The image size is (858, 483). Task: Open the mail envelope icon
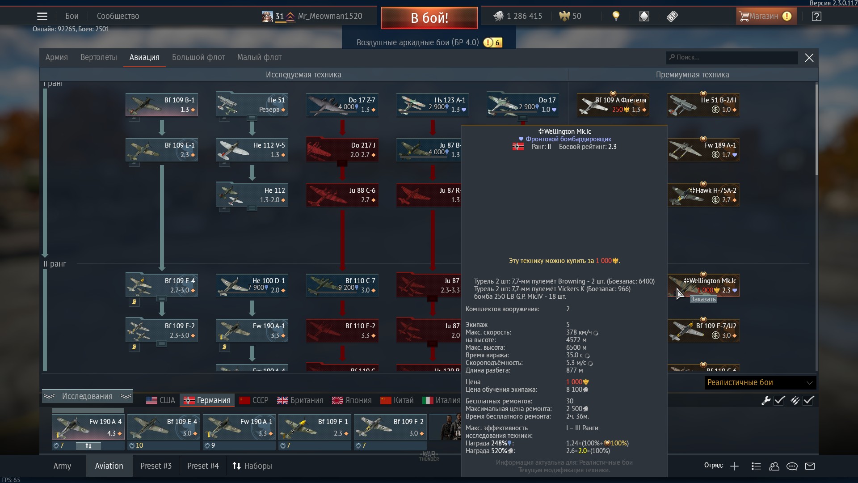(x=810, y=466)
